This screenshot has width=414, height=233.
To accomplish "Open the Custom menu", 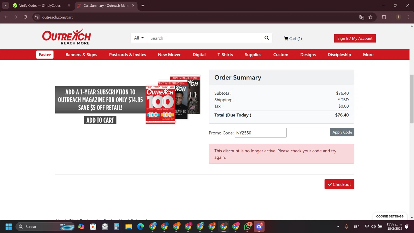I will [281, 55].
